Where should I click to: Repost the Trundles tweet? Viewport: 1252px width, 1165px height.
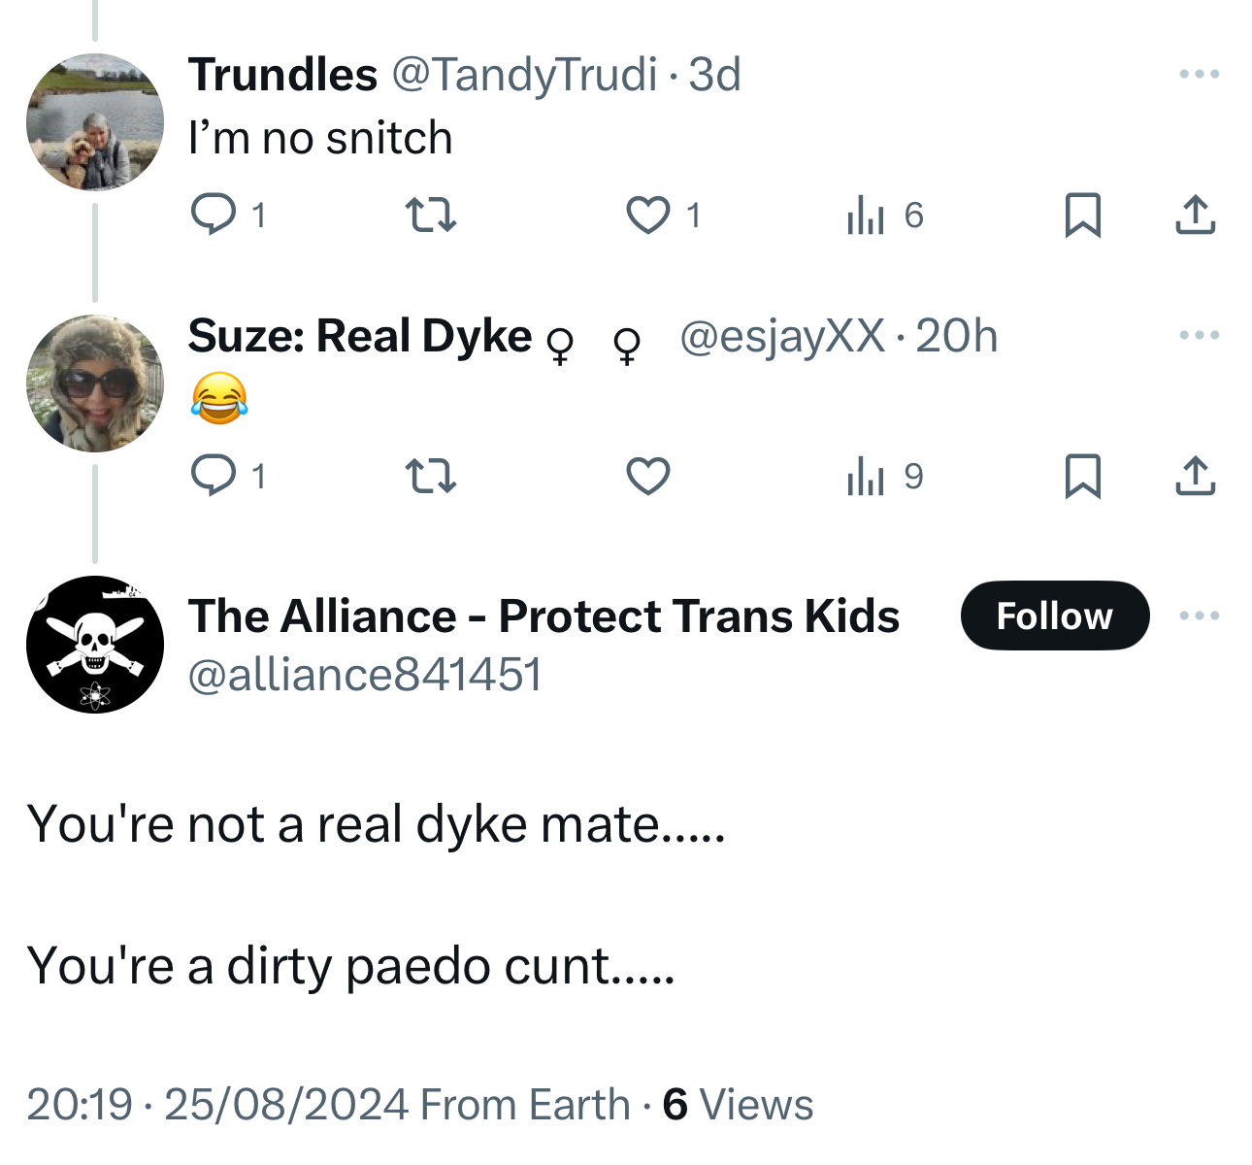coord(430,215)
